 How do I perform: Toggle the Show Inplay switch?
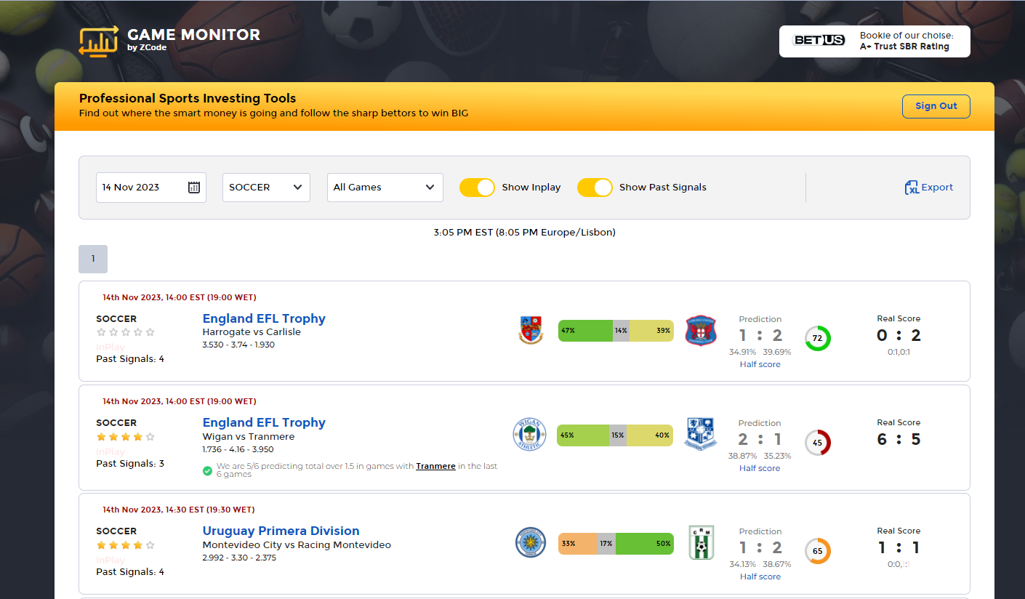pyautogui.click(x=477, y=188)
